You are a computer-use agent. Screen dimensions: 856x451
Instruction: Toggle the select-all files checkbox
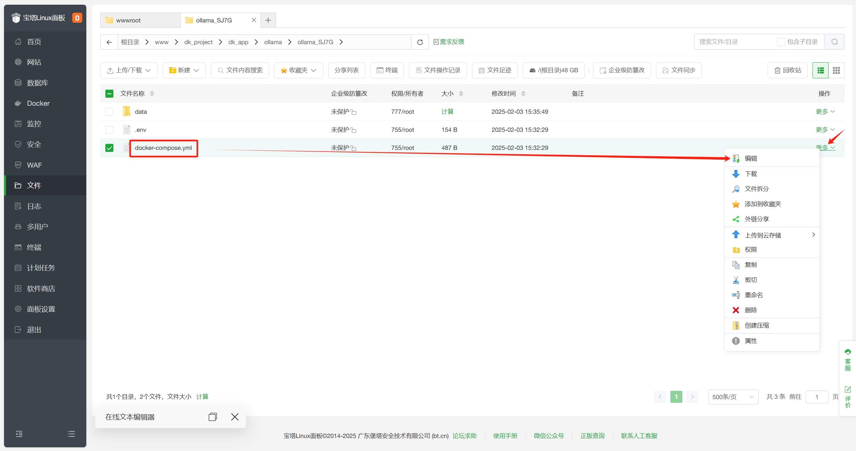109,94
